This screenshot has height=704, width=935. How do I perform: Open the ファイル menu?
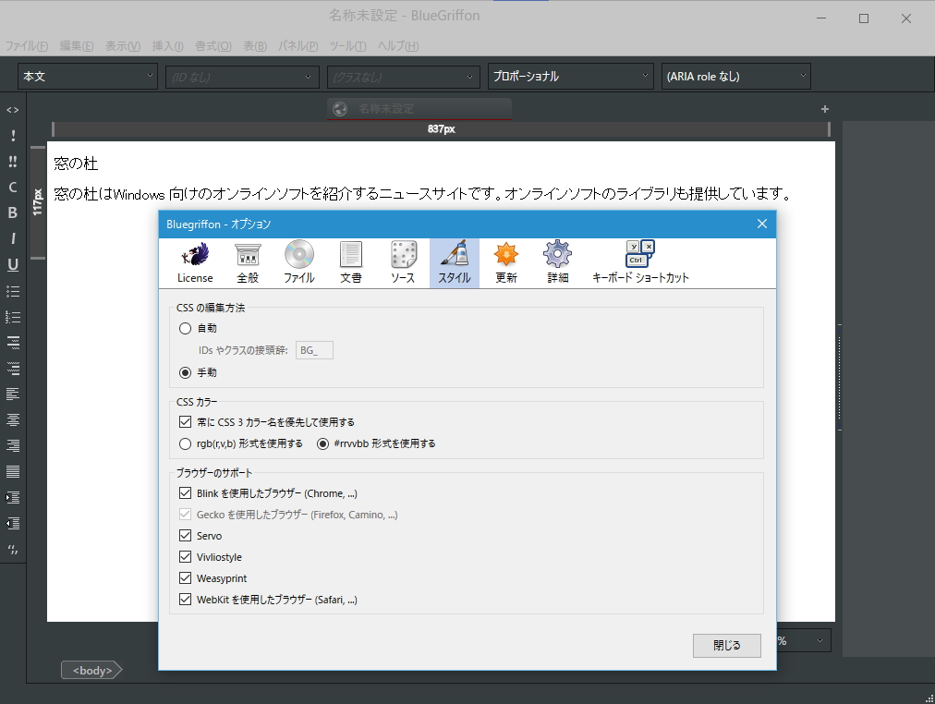click(x=27, y=46)
